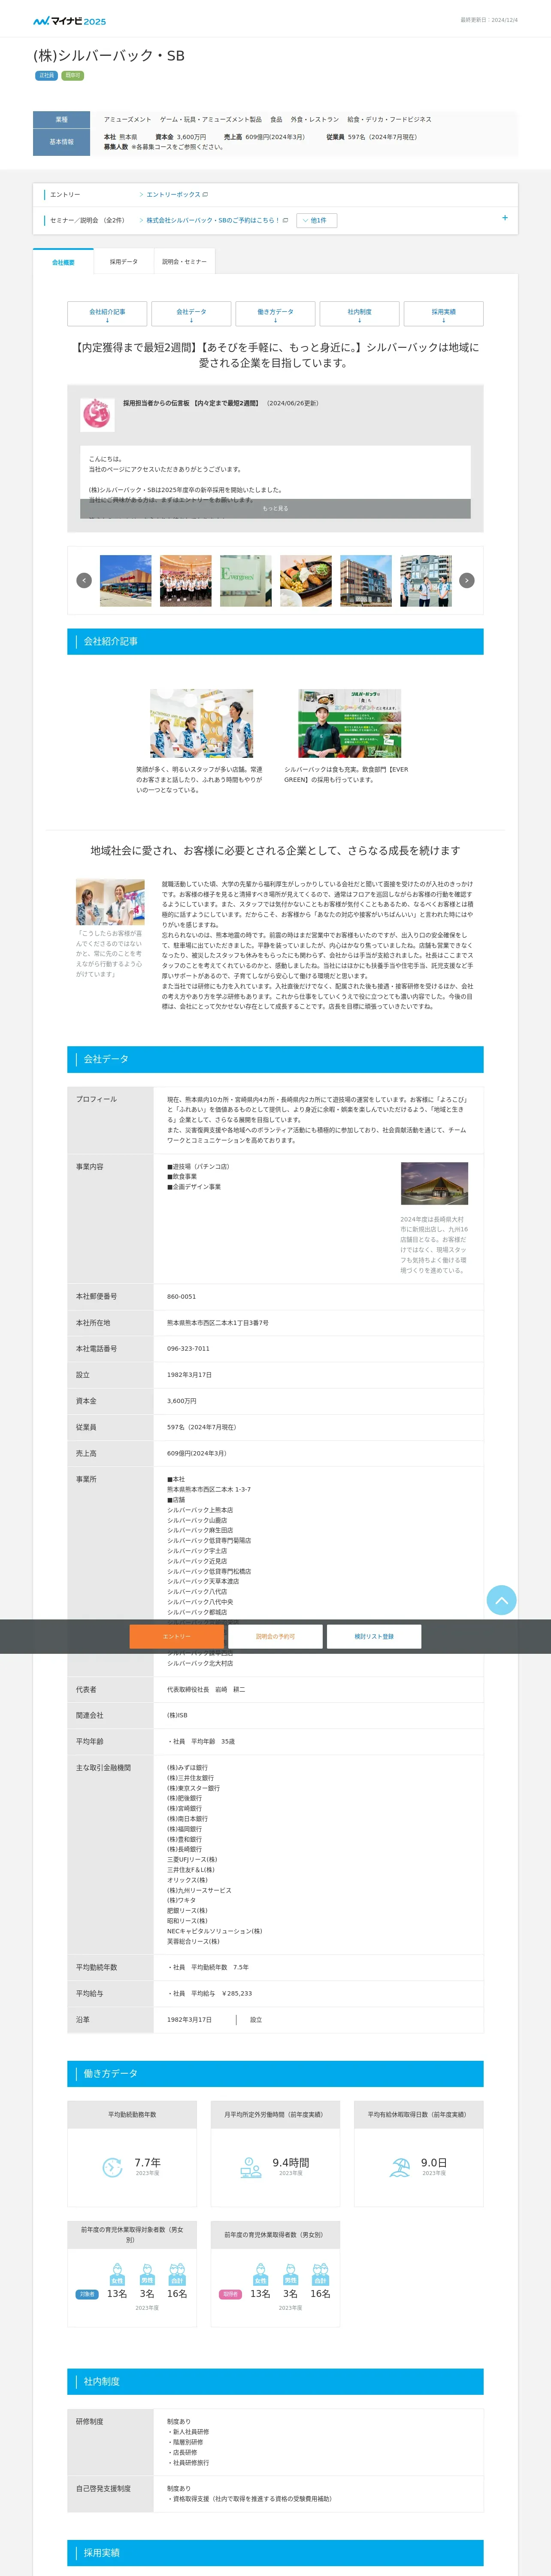Click the 説明会の予約可 button
The width and height of the screenshot is (551, 2576).
[275, 1636]
